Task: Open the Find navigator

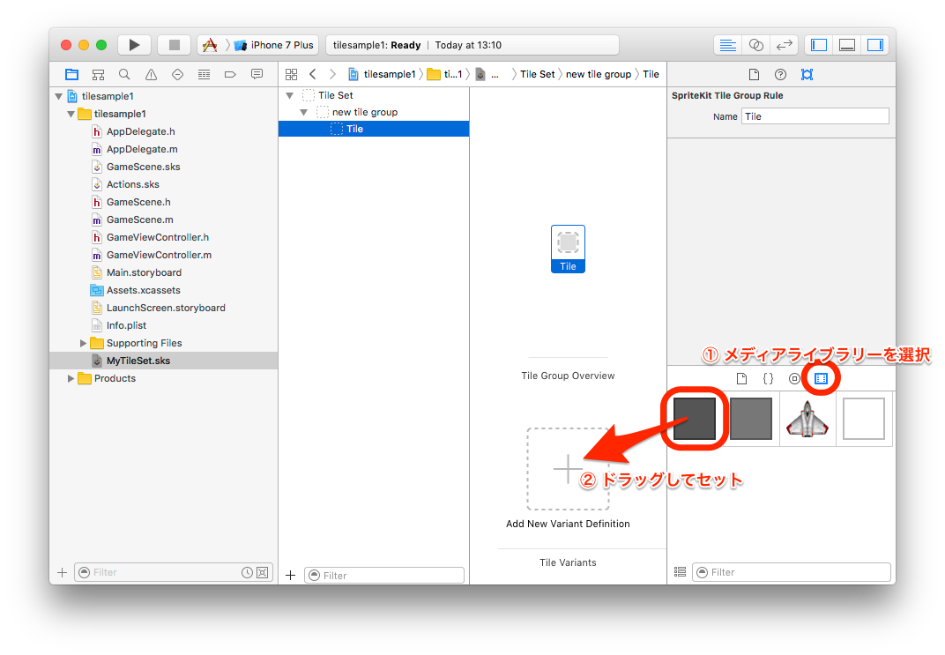Action: point(124,74)
